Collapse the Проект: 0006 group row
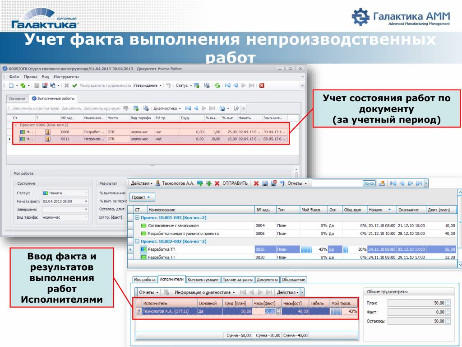 [x=16, y=125]
